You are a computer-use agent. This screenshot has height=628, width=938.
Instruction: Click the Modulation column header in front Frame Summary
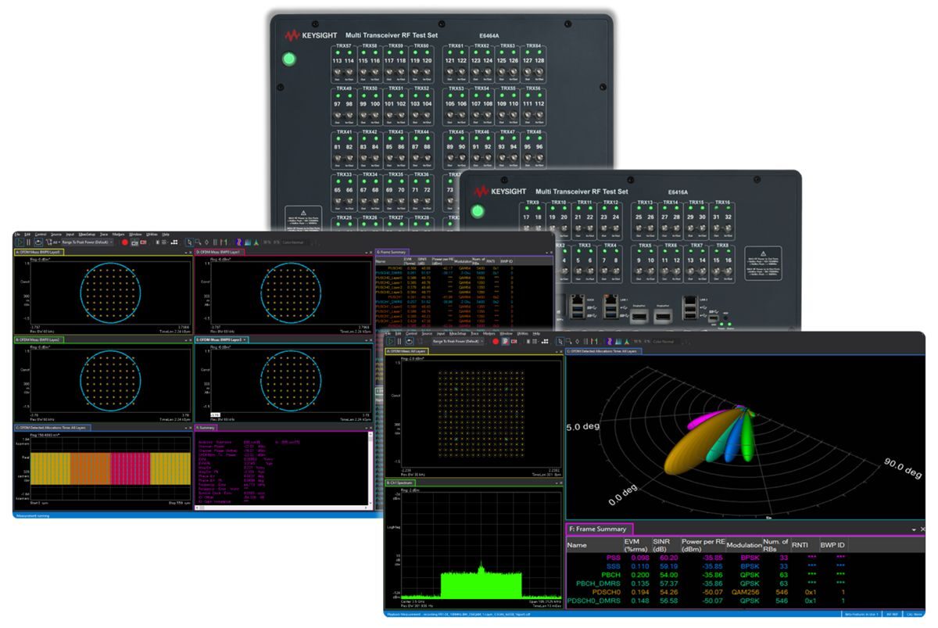[x=743, y=545]
